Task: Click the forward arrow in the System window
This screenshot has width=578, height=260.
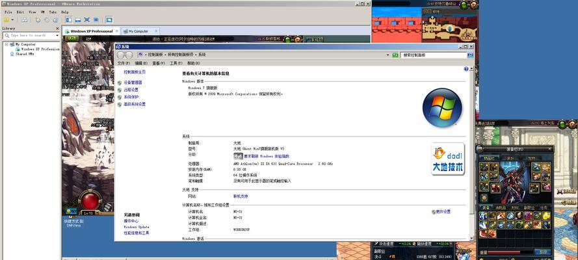Action: tap(129, 55)
